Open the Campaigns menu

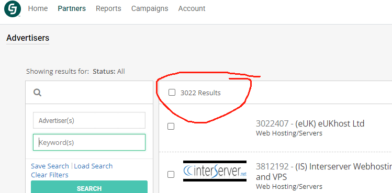click(150, 8)
